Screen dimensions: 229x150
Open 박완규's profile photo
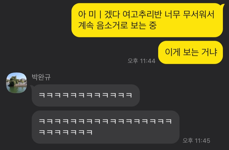pos(16,83)
